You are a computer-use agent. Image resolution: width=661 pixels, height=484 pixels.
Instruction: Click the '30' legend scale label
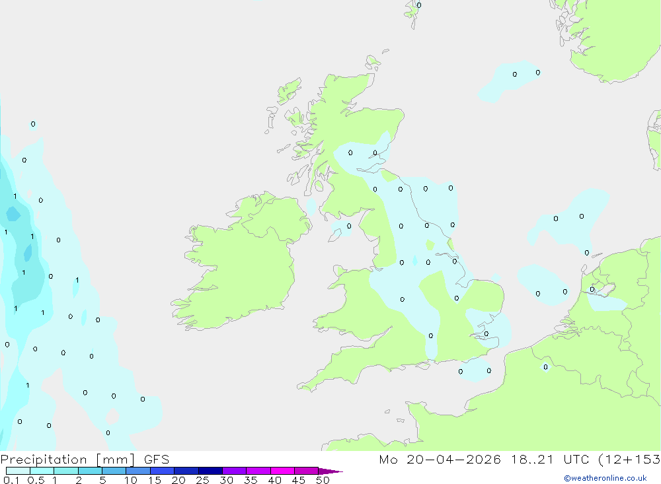click(x=226, y=480)
